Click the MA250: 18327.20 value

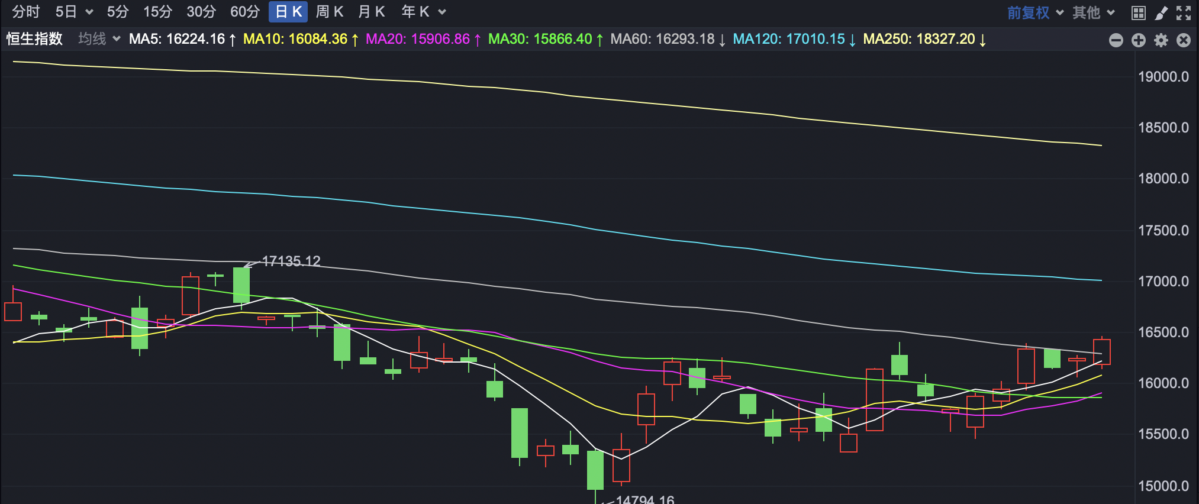[925, 39]
